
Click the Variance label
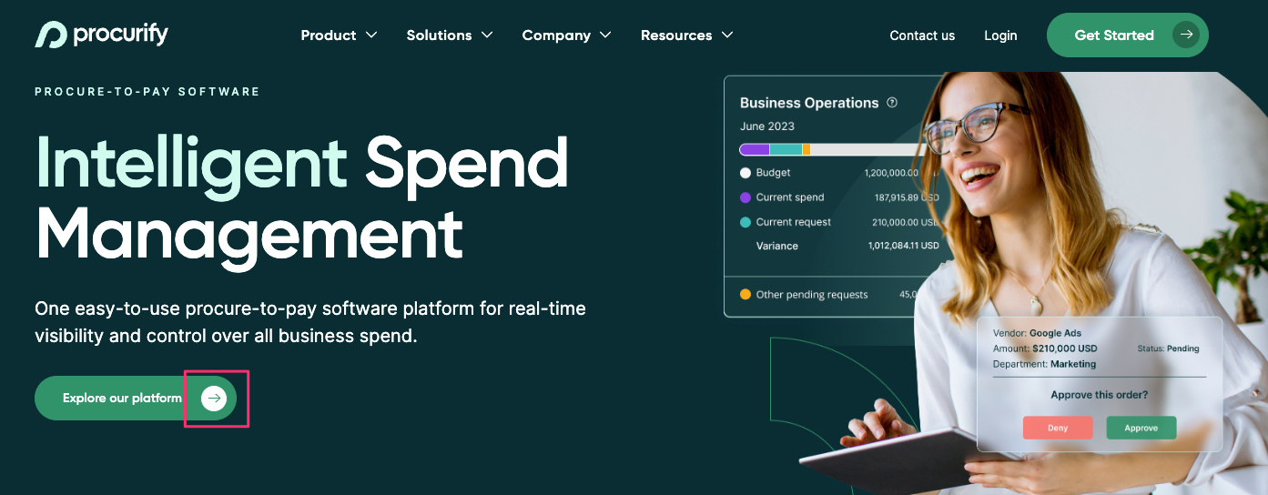pos(777,246)
